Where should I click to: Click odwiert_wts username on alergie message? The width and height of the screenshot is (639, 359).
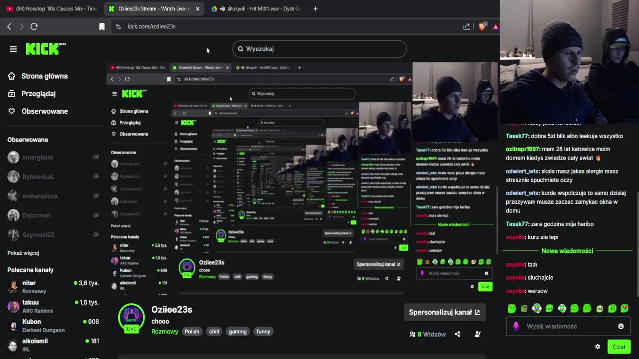pos(522,172)
